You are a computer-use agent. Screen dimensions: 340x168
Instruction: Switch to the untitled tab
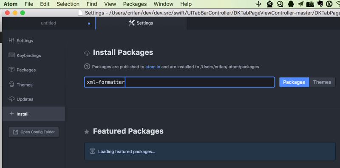point(48,23)
